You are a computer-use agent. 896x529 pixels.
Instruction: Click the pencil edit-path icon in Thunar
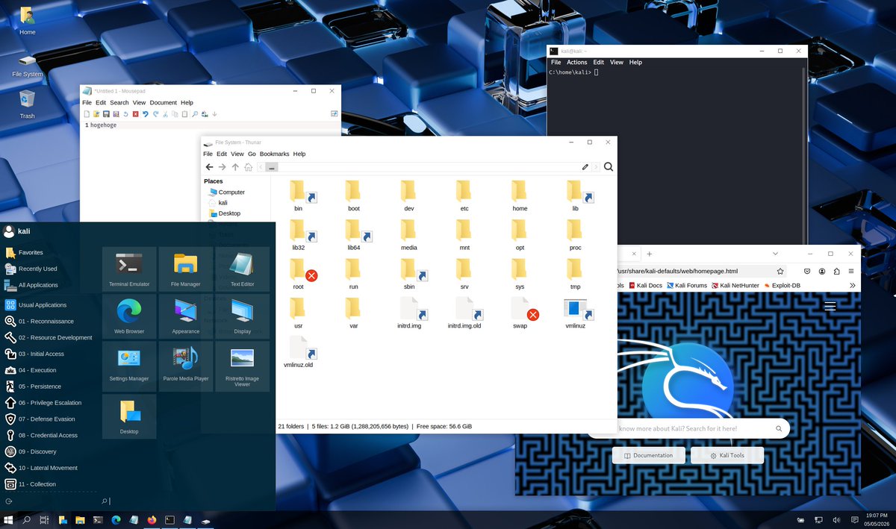(x=585, y=167)
